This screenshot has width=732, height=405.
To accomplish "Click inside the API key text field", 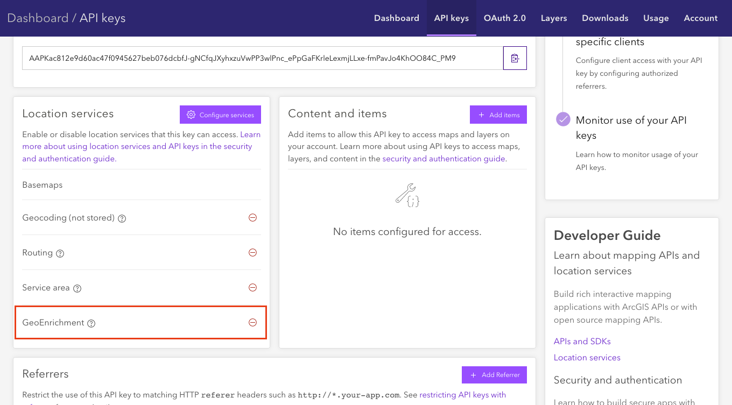I will [263, 58].
